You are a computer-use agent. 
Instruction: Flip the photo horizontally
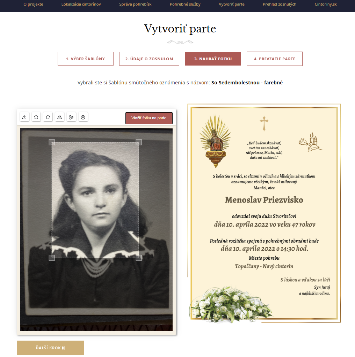pos(59,117)
